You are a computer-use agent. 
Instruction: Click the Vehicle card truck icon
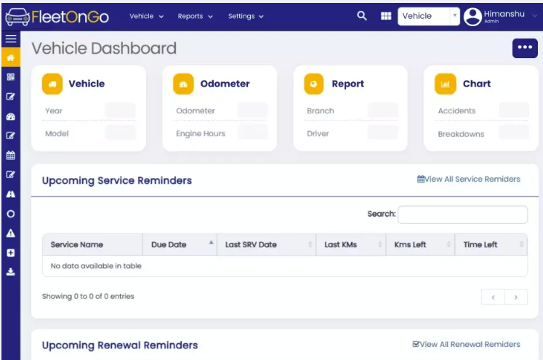[52, 84]
